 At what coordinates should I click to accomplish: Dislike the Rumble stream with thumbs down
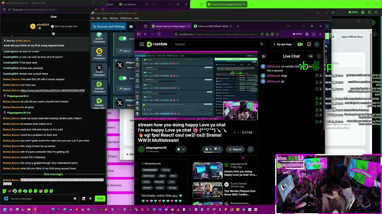(x=217, y=149)
